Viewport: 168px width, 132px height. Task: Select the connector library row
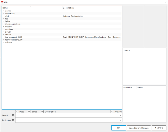(x=62, y=13)
